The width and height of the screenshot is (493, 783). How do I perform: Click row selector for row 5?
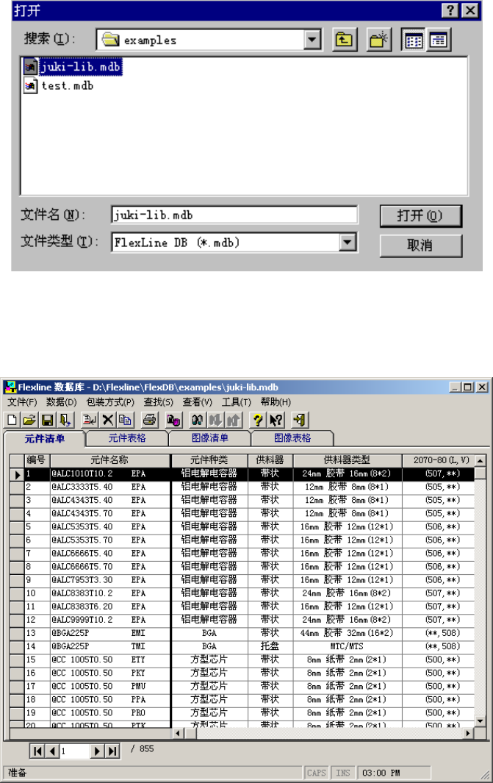pos(18,526)
